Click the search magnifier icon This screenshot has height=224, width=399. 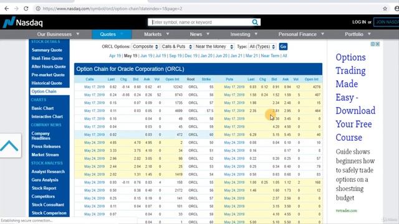click(255, 22)
